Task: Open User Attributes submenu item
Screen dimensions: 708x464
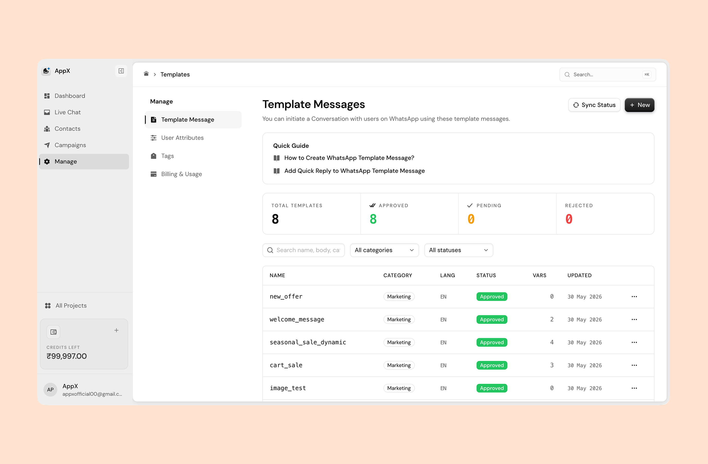Action: coord(193,138)
